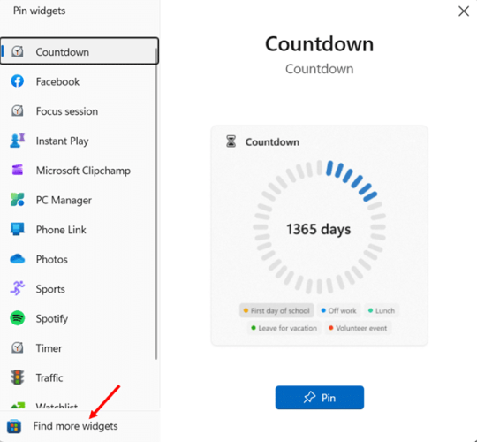Click the Focus session clock icon
This screenshot has width=477, height=442.
coord(18,110)
